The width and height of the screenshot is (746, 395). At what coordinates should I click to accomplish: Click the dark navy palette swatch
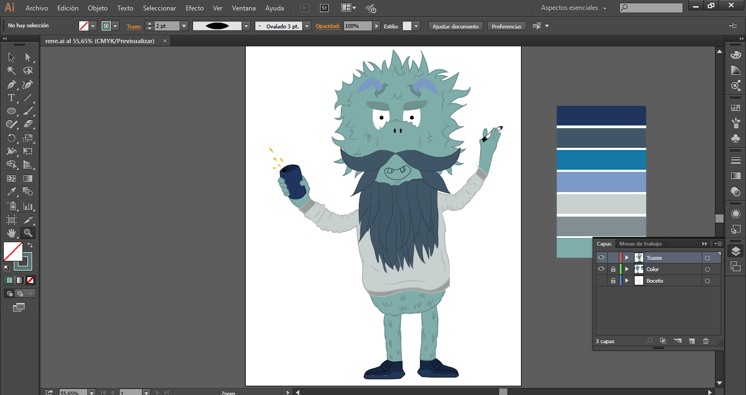coord(601,115)
